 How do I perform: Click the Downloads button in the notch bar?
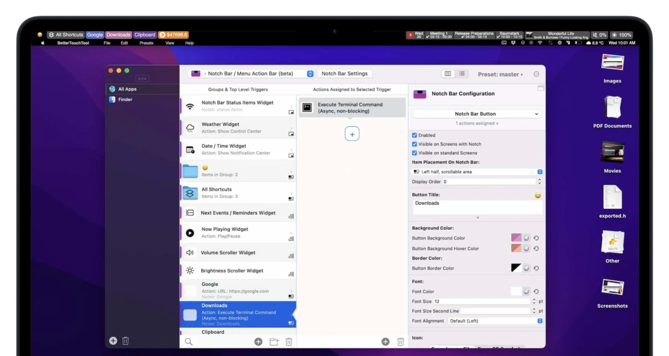(119, 35)
